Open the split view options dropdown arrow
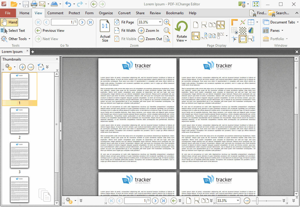 tap(257, 22)
